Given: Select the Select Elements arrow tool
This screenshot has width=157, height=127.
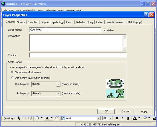Looking at the screenshot, I should pyautogui.click(x=19, y=118).
